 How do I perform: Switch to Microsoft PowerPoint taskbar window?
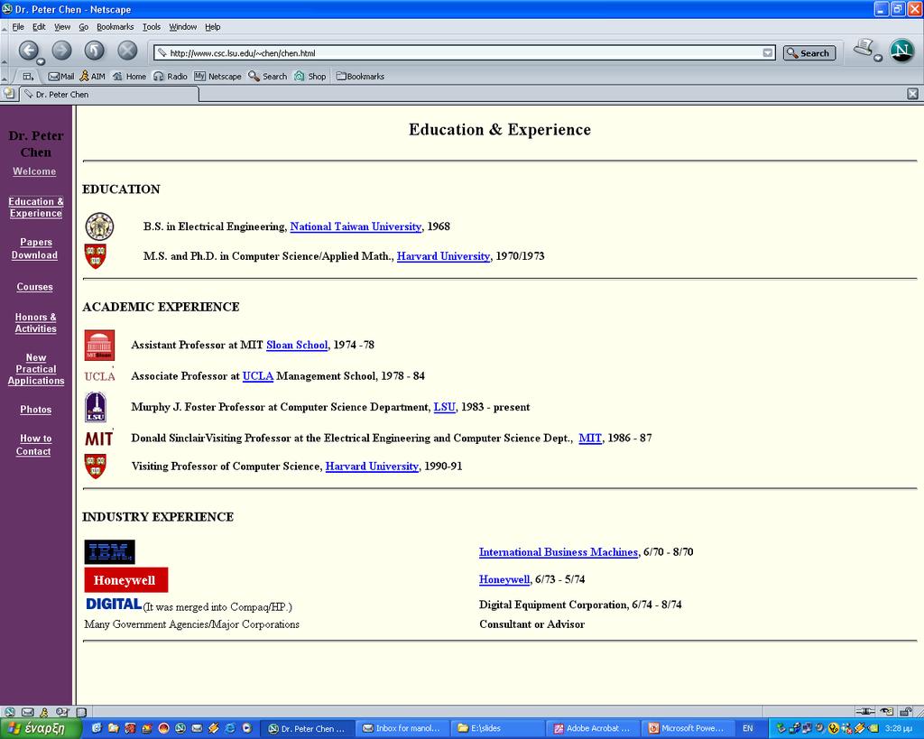(687, 728)
